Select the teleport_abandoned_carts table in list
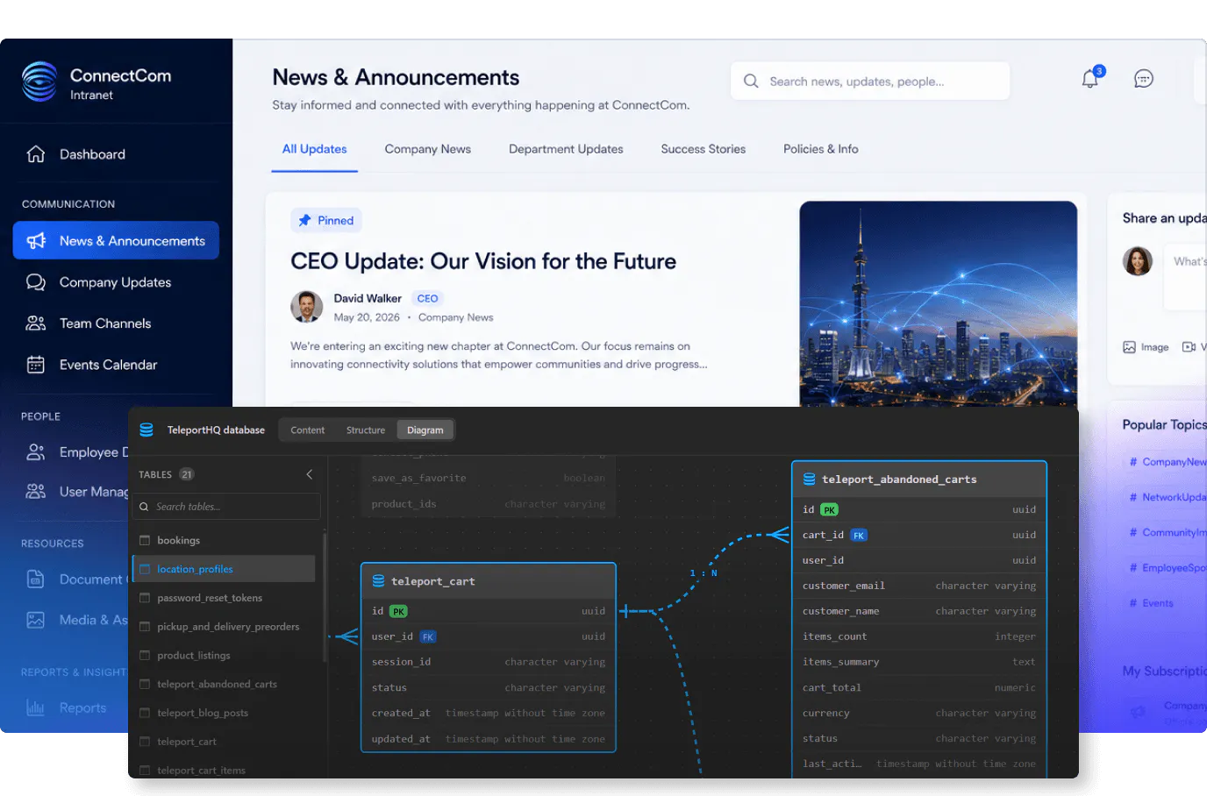This screenshot has height=796, width=1207. click(x=217, y=684)
